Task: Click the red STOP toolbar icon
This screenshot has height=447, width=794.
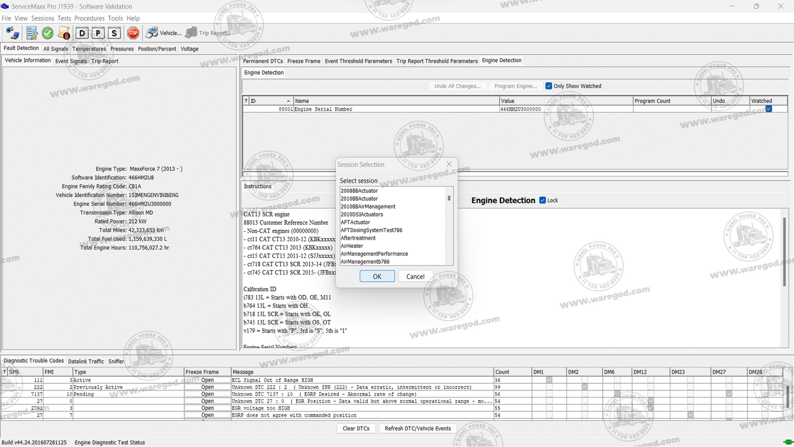Action: click(132, 32)
